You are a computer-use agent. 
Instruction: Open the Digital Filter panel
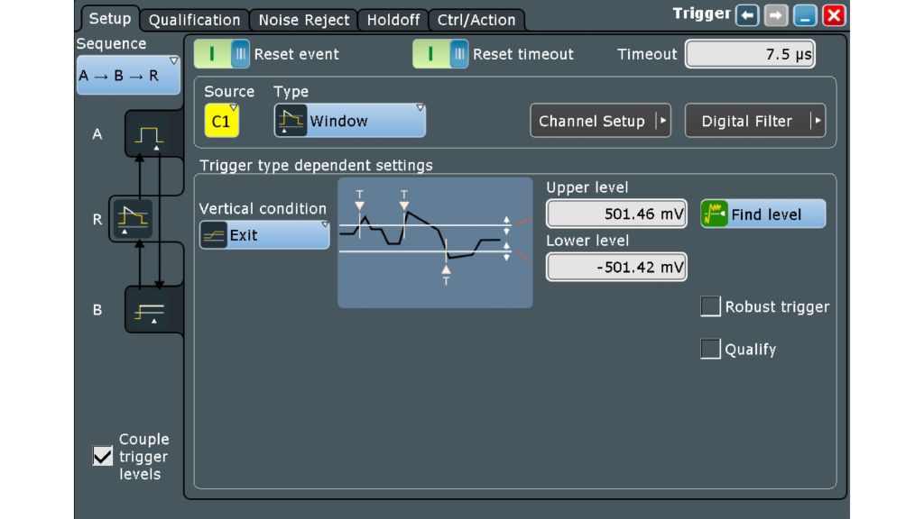pyautogui.click(x=755, y=120)
